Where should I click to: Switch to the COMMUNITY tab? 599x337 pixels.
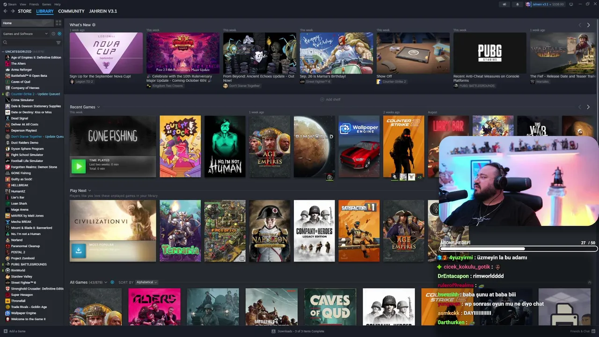[x=71, y=11]
